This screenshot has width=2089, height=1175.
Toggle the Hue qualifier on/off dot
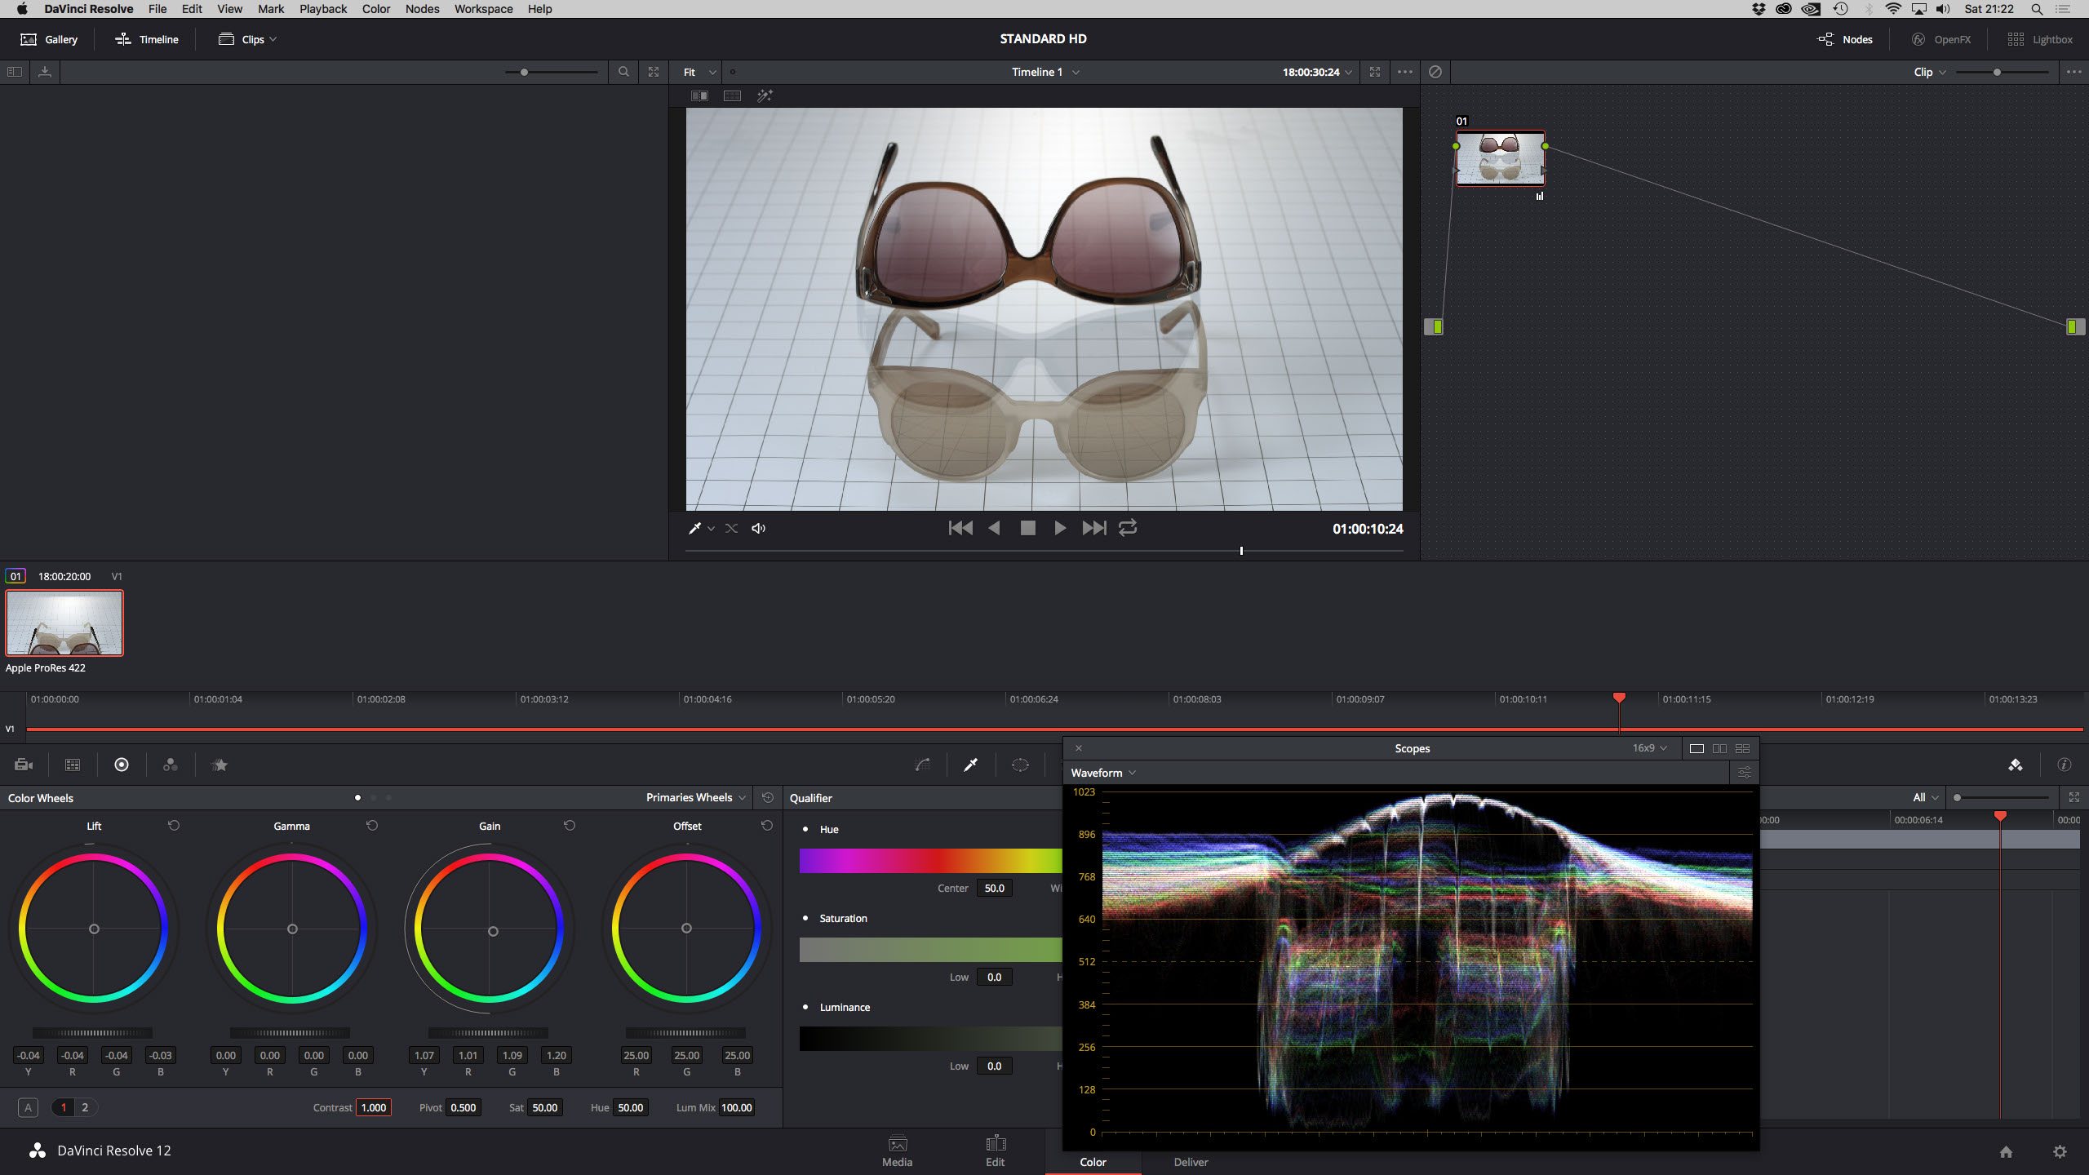(x=805, y=829)
